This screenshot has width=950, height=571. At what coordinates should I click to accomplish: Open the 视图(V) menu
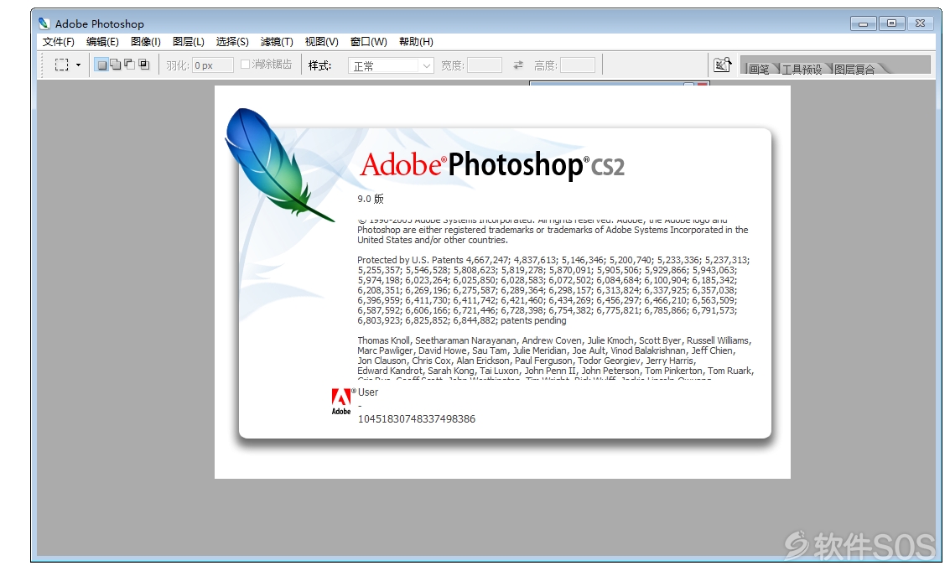(321, 42)
